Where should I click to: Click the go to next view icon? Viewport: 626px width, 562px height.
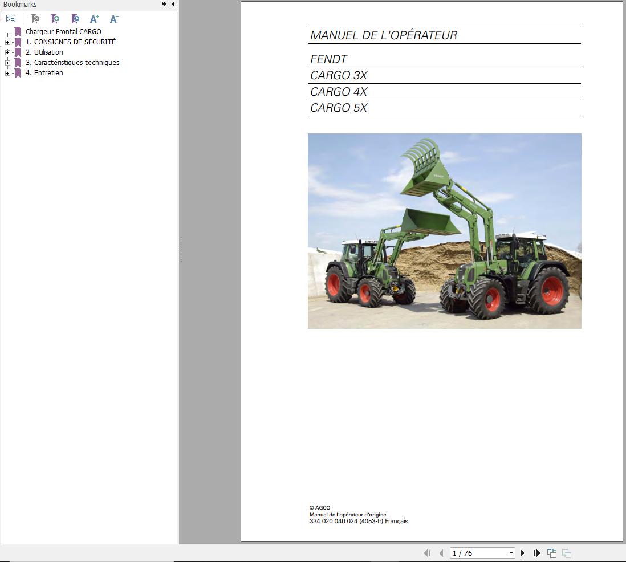coord(567,553)
